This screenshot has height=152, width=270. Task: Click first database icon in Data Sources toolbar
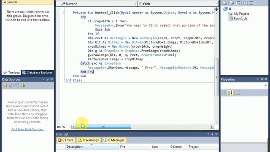click(5, 85)
